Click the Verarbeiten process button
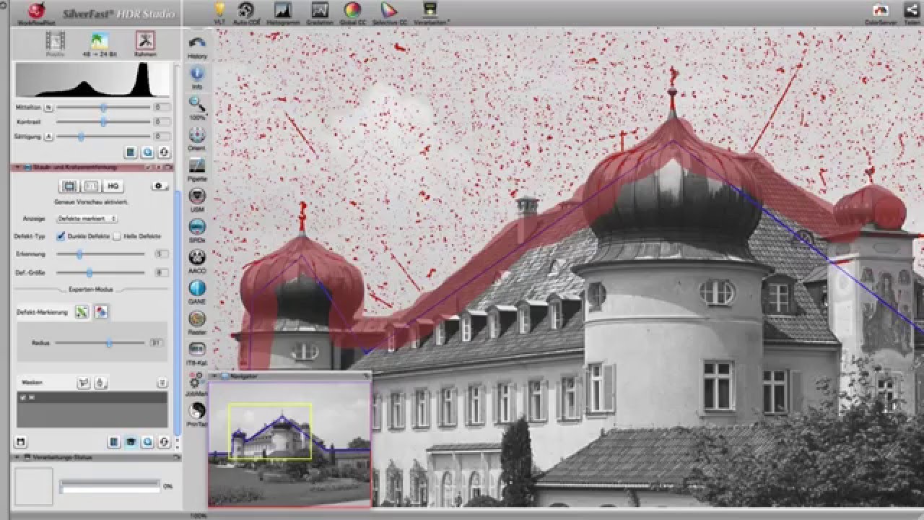 point(430,12)
